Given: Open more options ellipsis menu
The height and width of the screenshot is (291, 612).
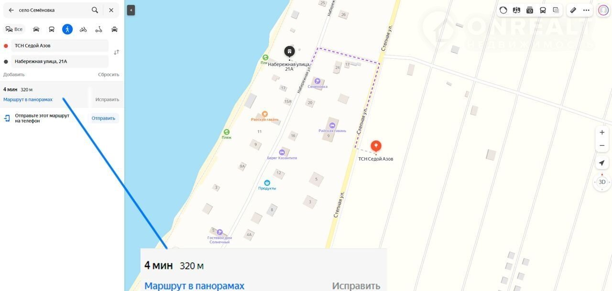Looking at the screenshot, I should pos(586,10).
